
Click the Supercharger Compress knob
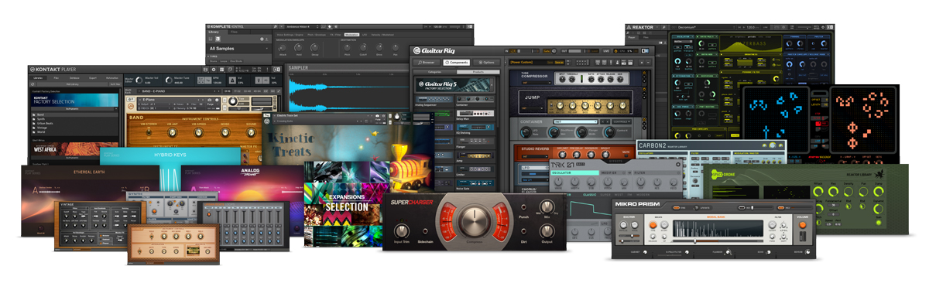tap(475, 222)
